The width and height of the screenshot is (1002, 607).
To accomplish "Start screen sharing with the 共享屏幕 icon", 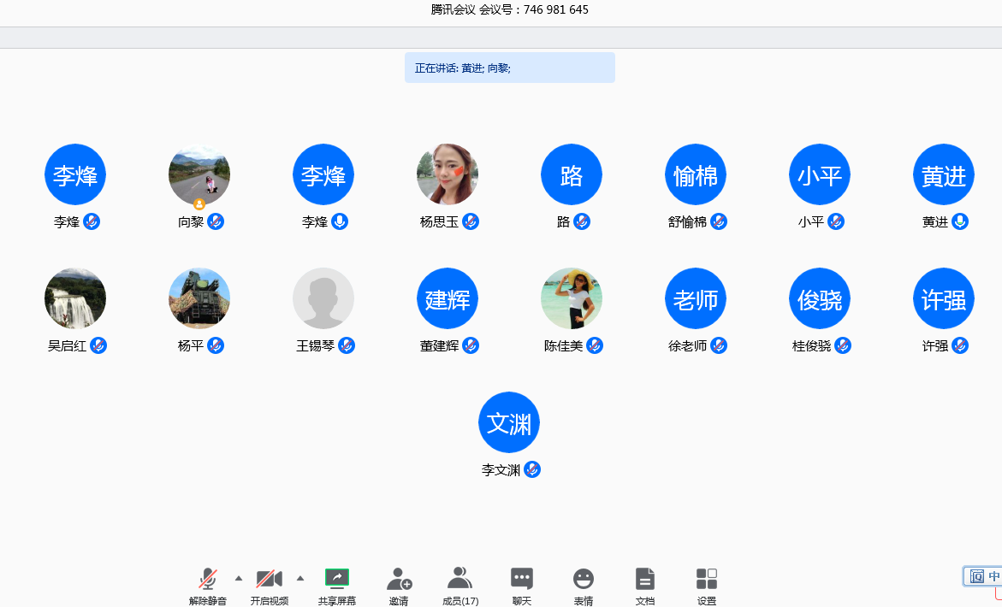I will pyautogui.click(x=337, y=580).
